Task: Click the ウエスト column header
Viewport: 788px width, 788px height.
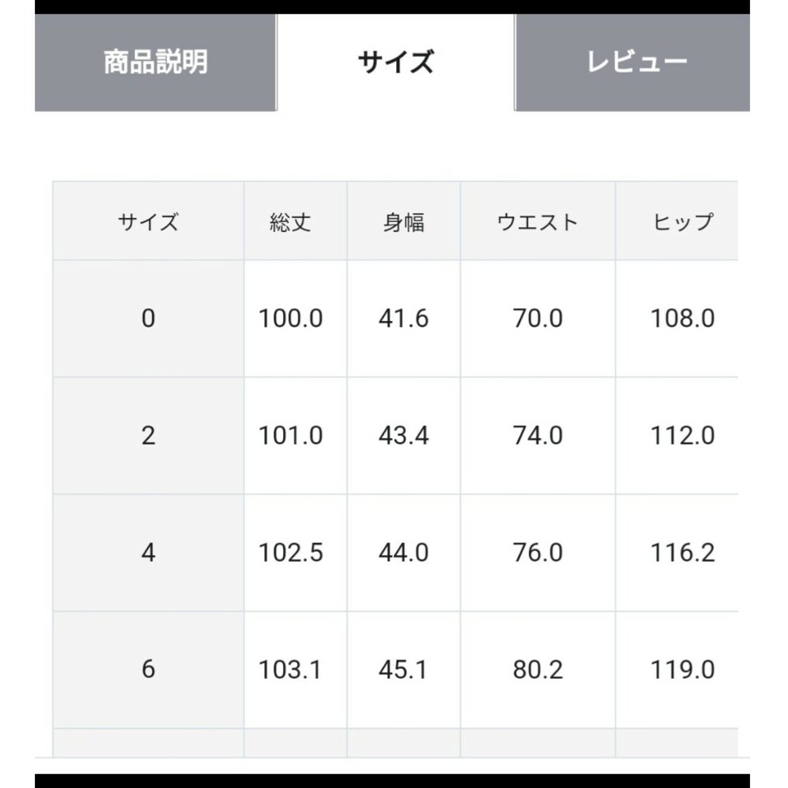Action: tap(538, 221)
